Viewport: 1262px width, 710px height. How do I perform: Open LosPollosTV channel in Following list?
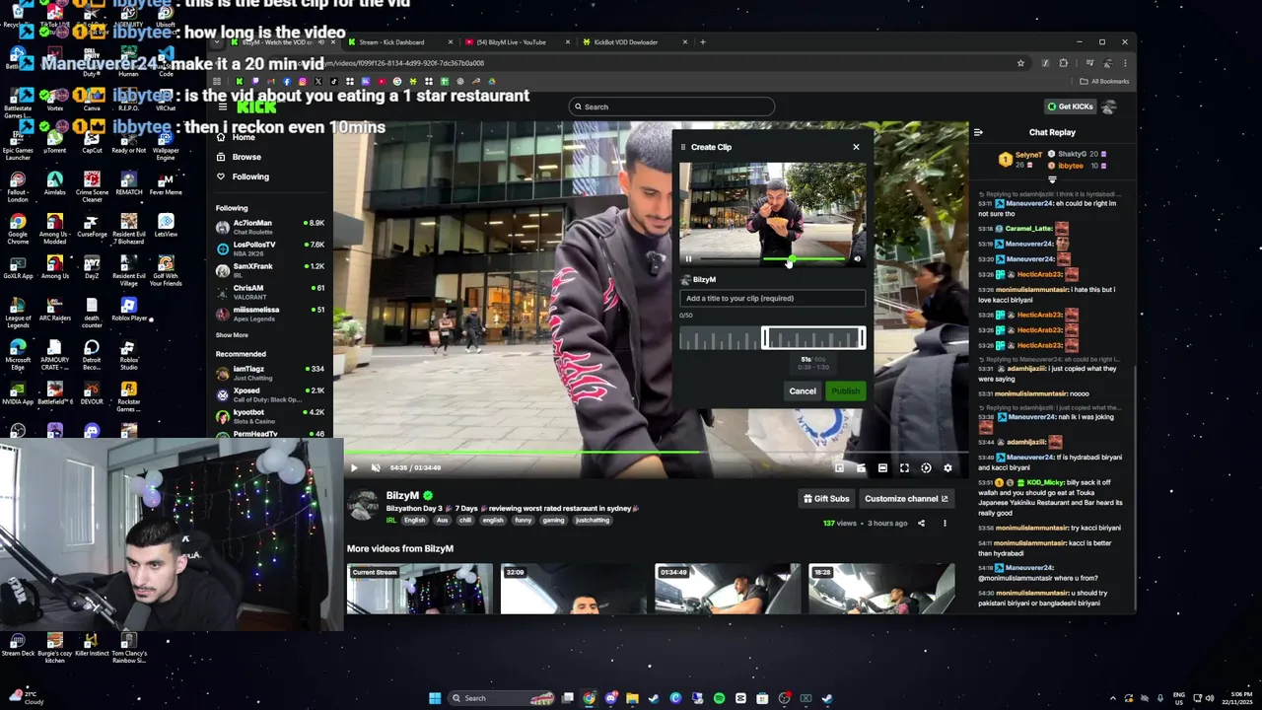pos(271,248)
